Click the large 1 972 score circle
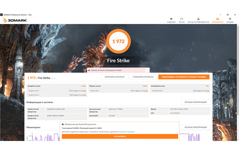239x159 pixels. click(118, 41)
